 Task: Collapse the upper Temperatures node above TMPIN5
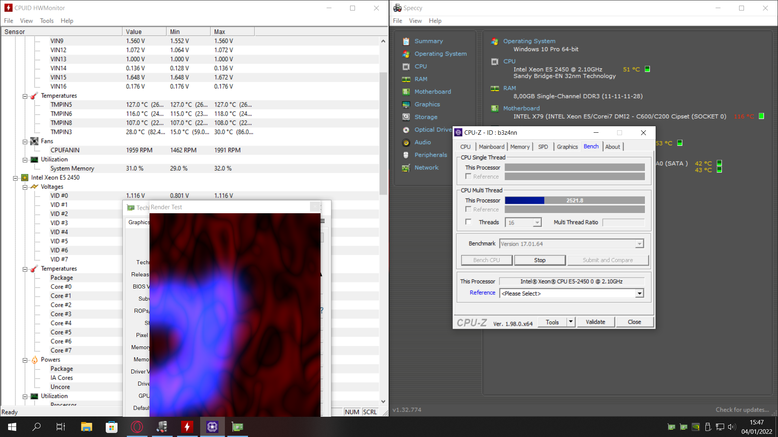[x=25, y=96]
